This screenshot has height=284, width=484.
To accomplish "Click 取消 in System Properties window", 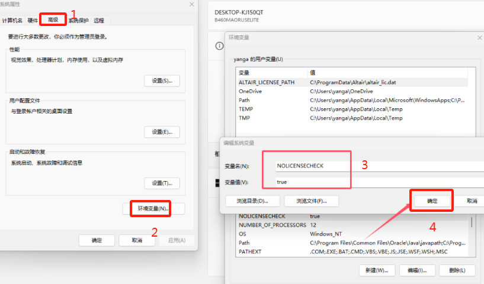I will coord(137,240).
